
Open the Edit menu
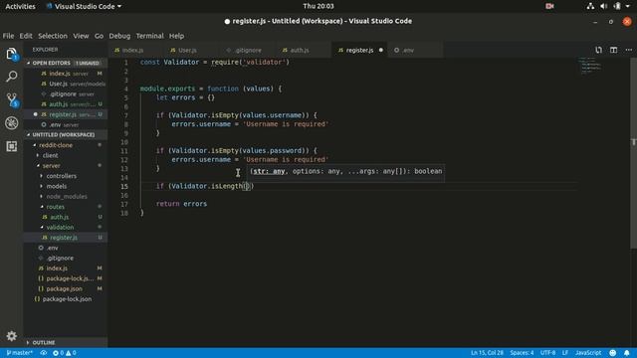pyautogui.click(x=26, y=36)
